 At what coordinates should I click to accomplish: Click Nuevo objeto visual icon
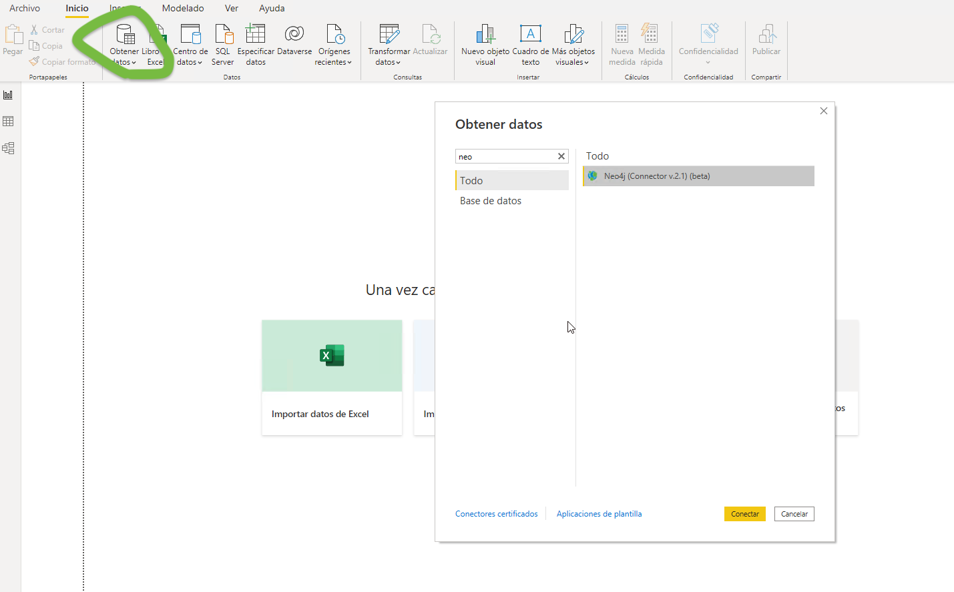pos(485,35)
